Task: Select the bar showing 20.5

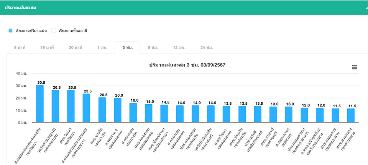Action: click(102, 110)
